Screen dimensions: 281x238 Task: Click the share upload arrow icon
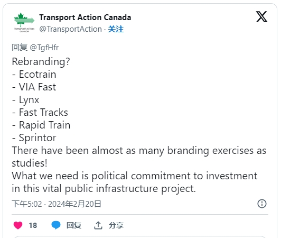(98, 225)
